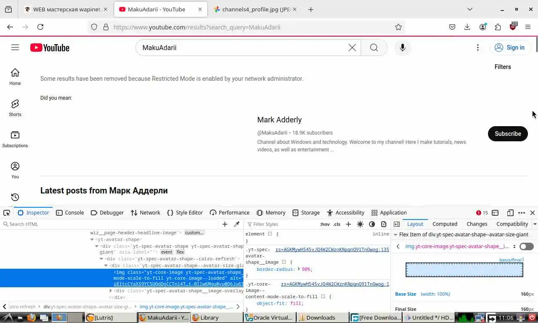The image size is (538, 323).
Task: Open the flex item selector dropdown
Action: point(514,246)
